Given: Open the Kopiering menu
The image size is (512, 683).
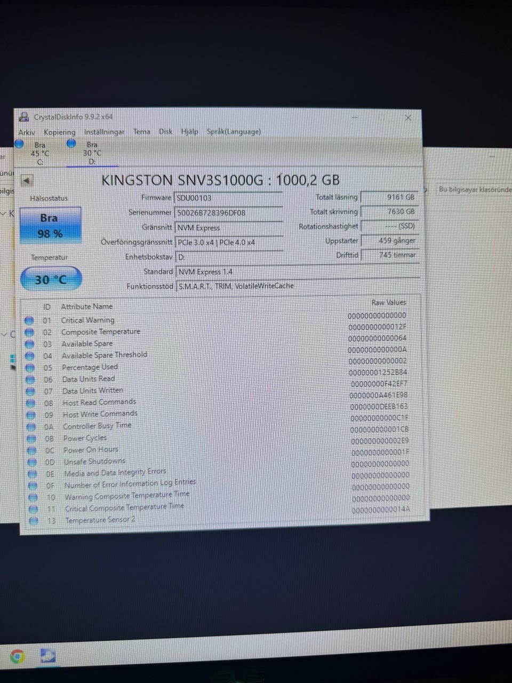Looking at the screenshot, I should (59, 132).
